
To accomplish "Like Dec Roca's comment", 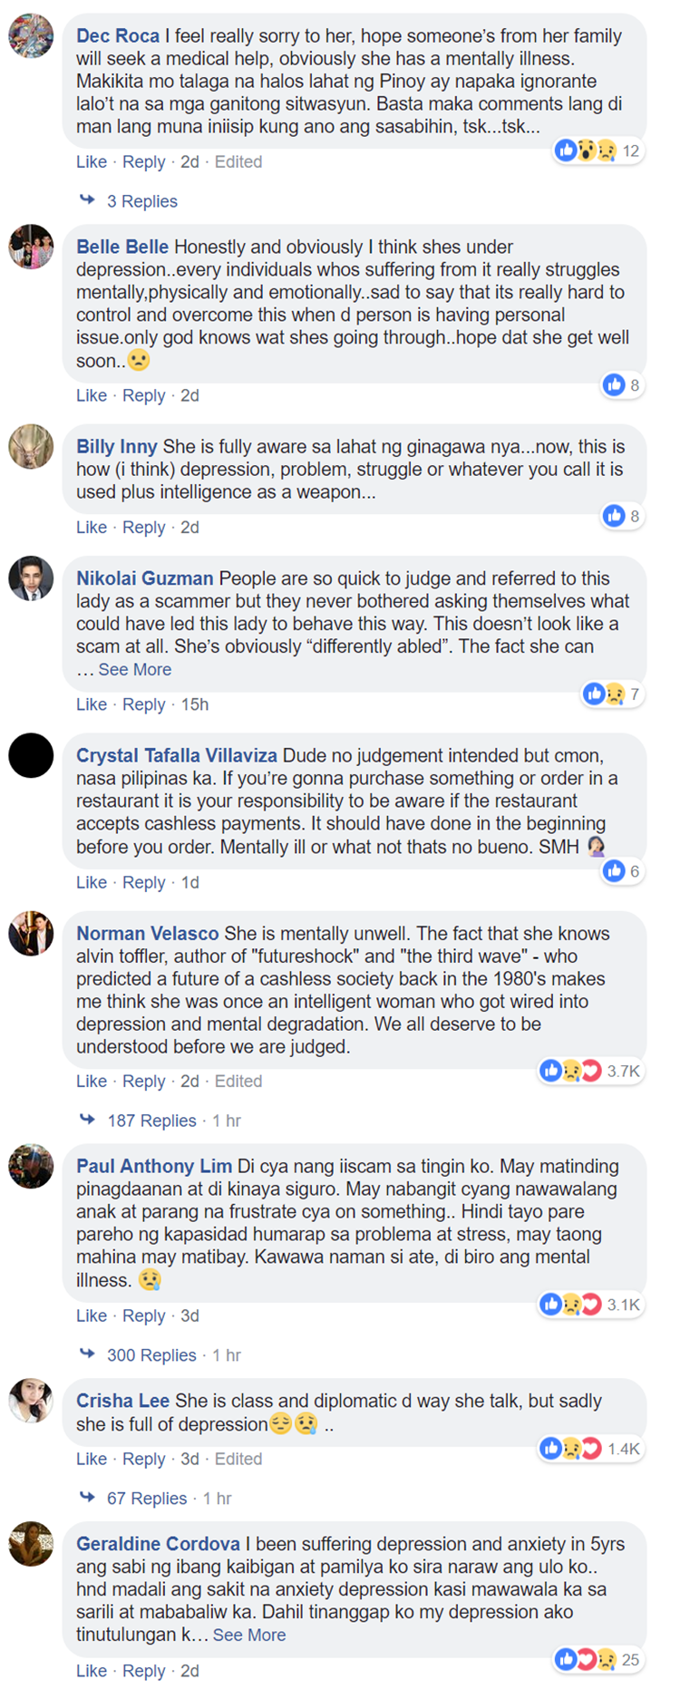I will (91, 162).
